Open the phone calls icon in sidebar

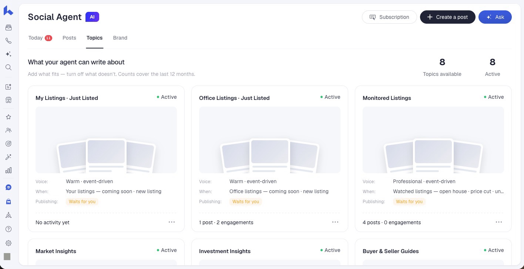(x=8, y=41)
